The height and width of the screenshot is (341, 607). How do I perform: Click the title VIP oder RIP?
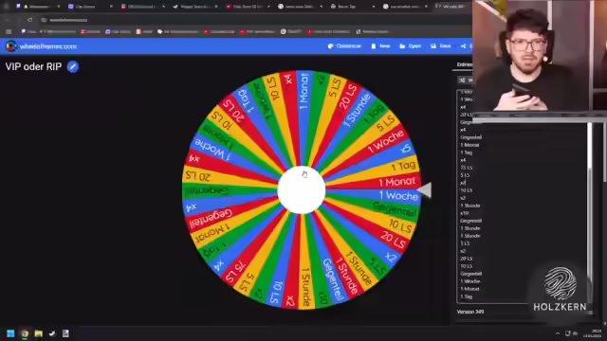point(33,66)
